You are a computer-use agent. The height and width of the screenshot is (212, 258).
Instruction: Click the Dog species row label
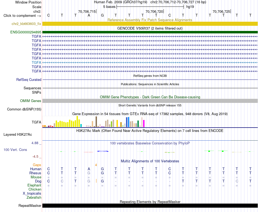coord(38,181)
